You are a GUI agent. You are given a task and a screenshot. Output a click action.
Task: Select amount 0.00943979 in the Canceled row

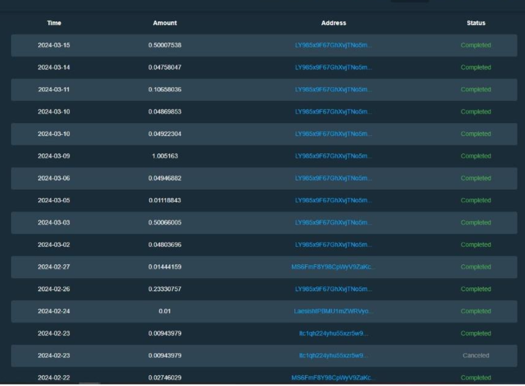[165, 356]
